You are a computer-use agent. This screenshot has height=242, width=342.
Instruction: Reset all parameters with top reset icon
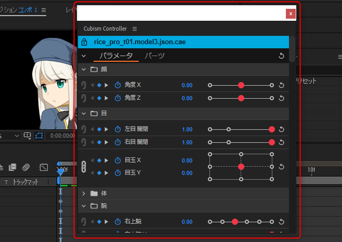(281, 56)
